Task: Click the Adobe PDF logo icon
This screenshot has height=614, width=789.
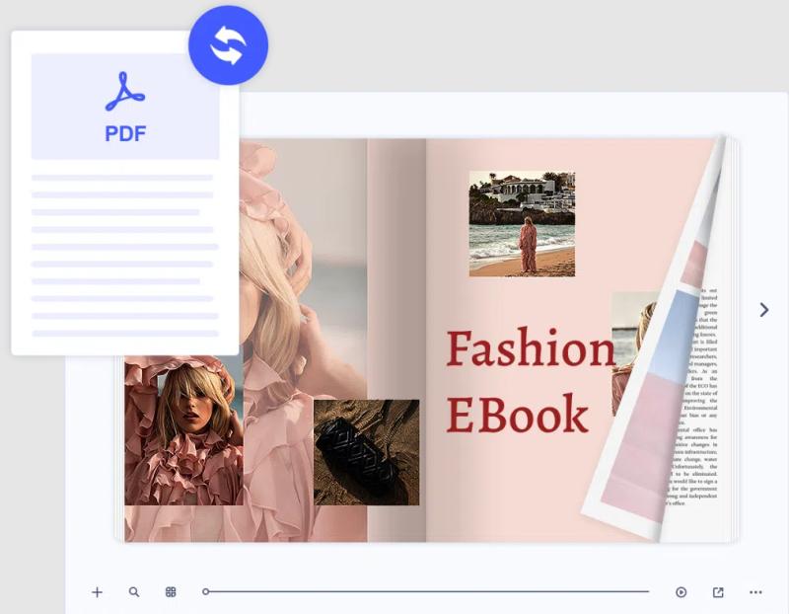Action: click(125, 92)
